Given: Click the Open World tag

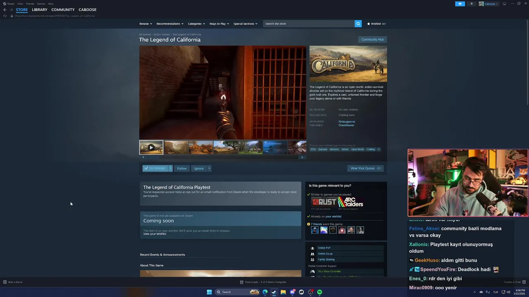Looking at the screenshot, I should tap(357, 149).
